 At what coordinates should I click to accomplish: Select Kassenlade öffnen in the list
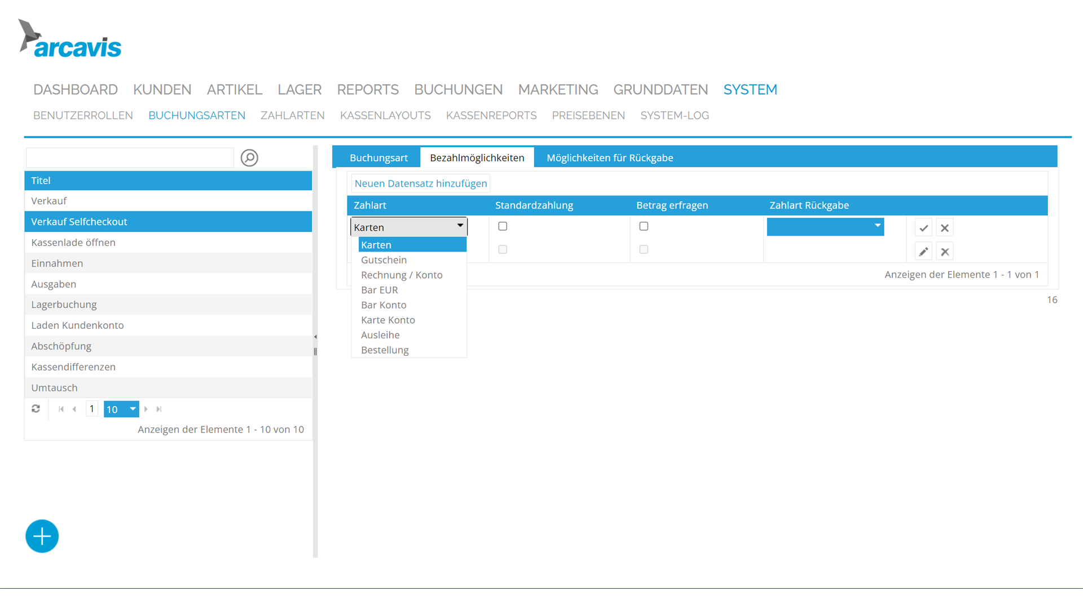pos(73,242)
